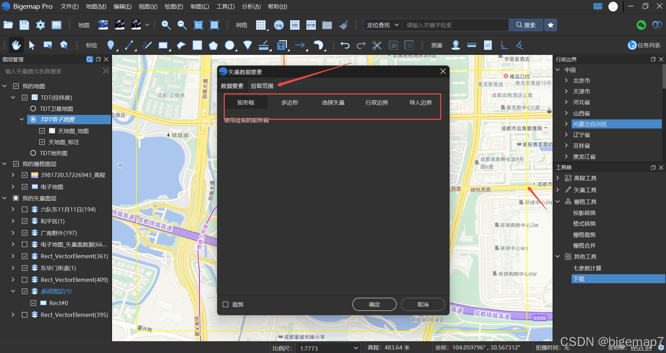Select the 行政边界 range option
Image resolution: width=666 pixels, height=353 pixels.
377,102
